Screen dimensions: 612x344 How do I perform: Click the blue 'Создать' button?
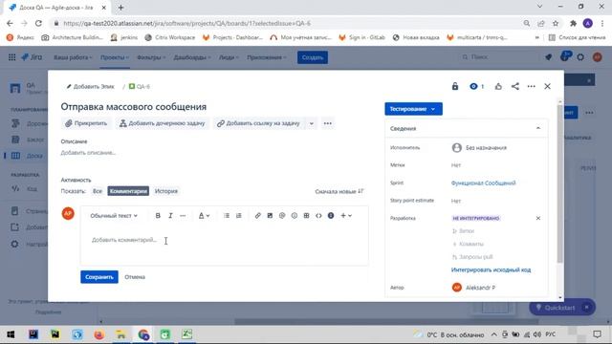pyautogui.click(x=313, y=57)
